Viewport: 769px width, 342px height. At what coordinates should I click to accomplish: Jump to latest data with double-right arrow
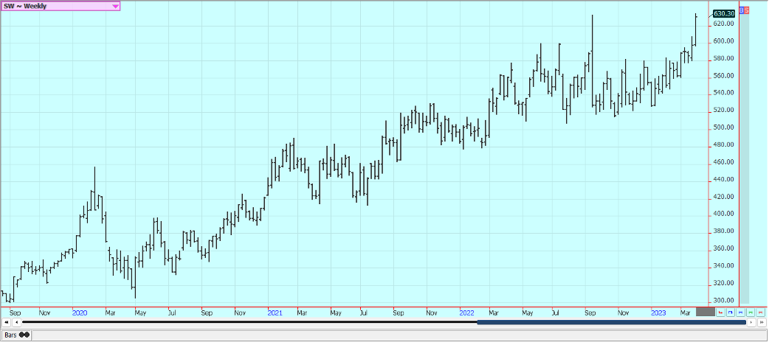tap(762, 322)
